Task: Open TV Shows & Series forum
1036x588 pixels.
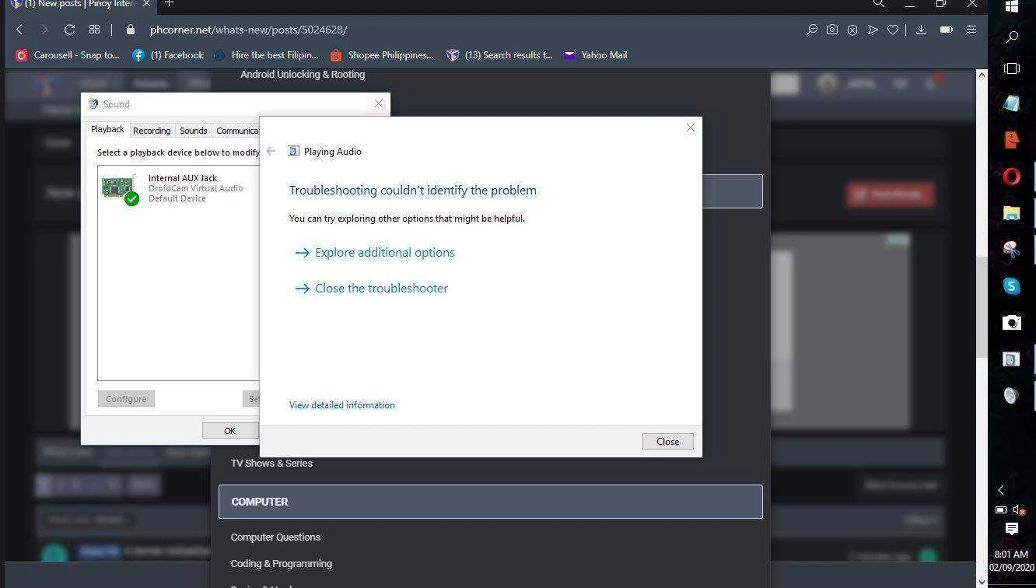Action: tap(271, 464)
